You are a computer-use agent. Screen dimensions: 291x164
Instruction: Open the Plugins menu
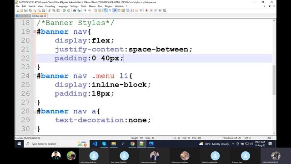109,6
